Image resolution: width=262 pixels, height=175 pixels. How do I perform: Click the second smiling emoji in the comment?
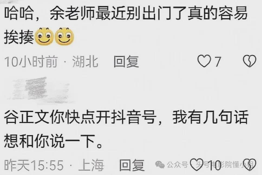64,36
